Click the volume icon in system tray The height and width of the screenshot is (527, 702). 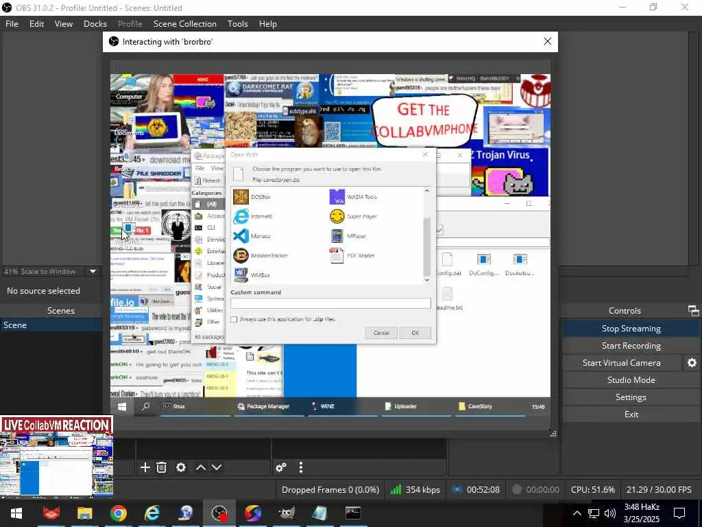tap(609, 513)
